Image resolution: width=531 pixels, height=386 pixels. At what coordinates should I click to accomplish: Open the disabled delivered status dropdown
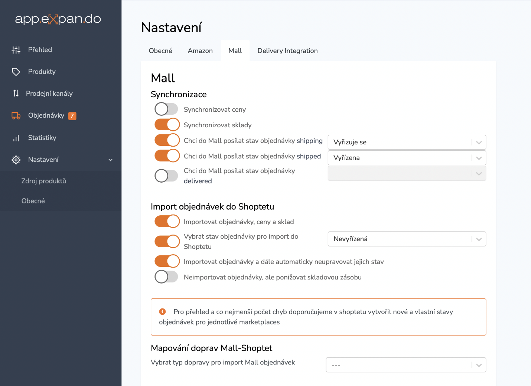407,173
